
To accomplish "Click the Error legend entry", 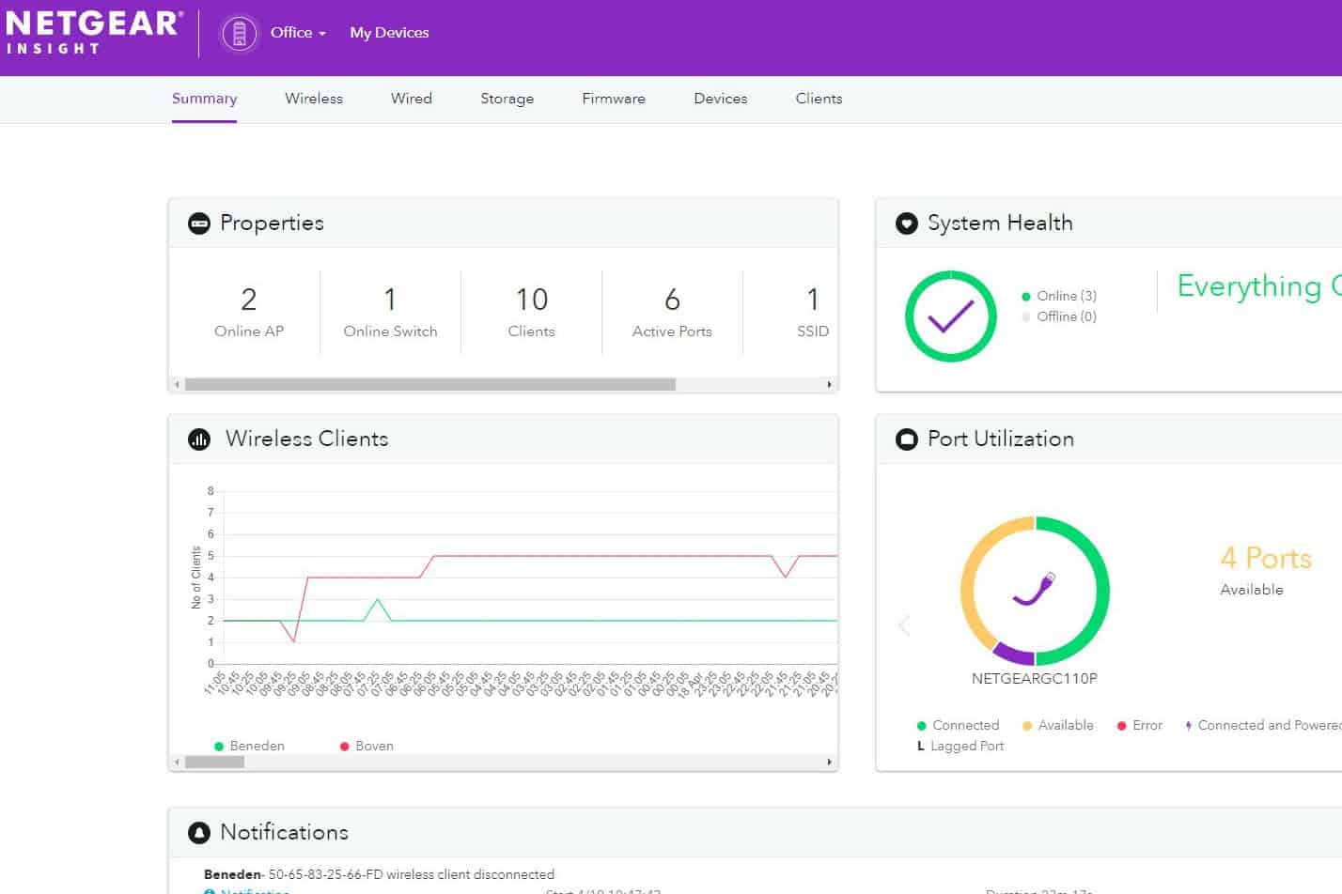I will click(1140, 725).
